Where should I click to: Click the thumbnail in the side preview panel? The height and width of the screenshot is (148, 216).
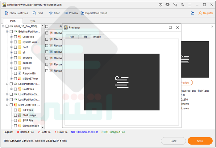pyautogui.click(x=195, y=59)
